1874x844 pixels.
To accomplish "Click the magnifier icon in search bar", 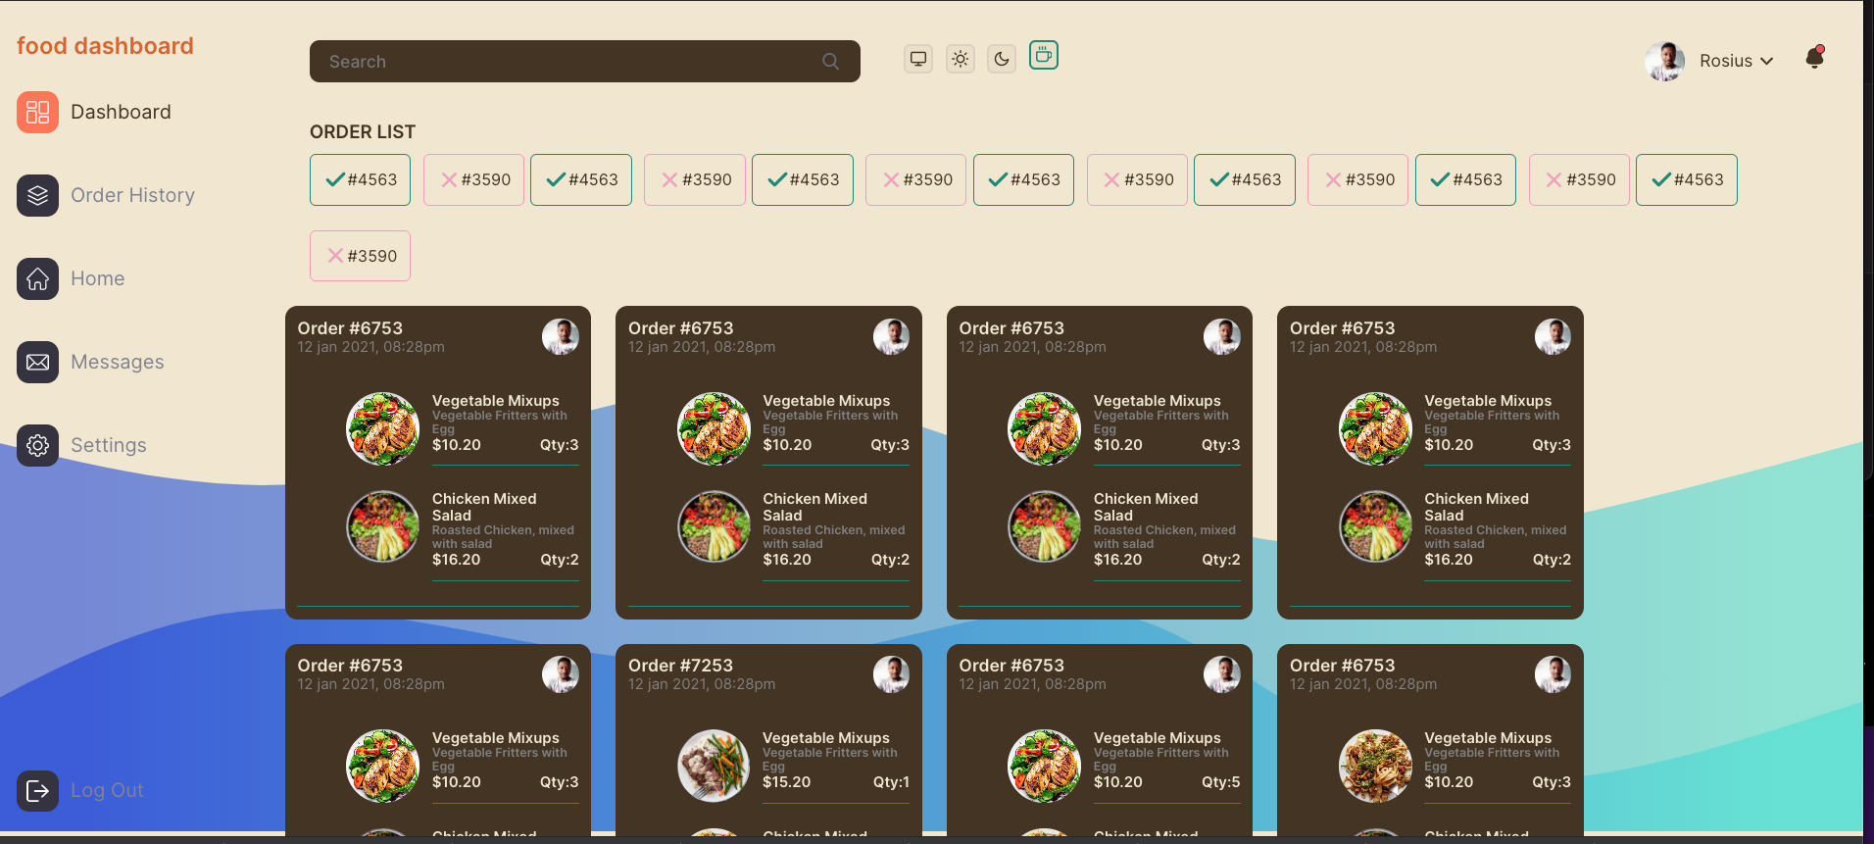I will [830, 61].
